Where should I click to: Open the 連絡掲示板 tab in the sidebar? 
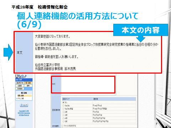20,83
